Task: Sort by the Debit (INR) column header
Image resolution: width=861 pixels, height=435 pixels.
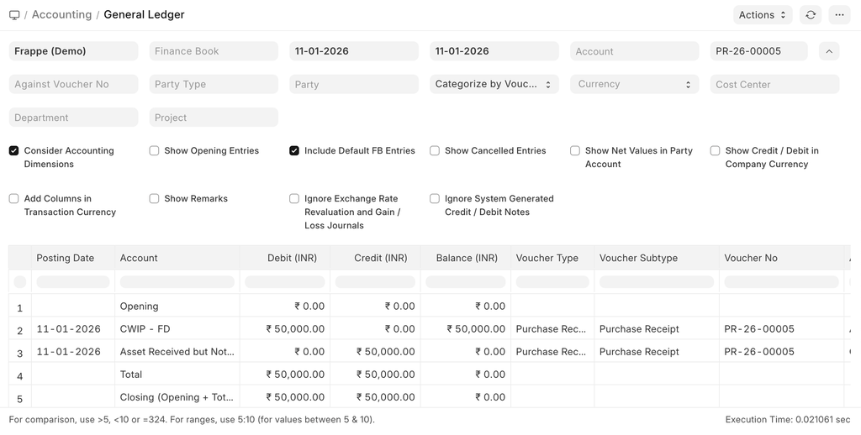Action: 292,258
